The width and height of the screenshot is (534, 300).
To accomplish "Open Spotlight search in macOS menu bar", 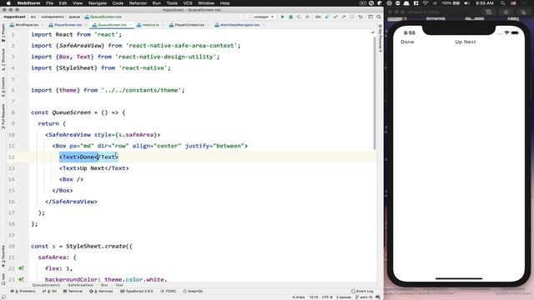I will pyautogui.click(x=502, y=3).
